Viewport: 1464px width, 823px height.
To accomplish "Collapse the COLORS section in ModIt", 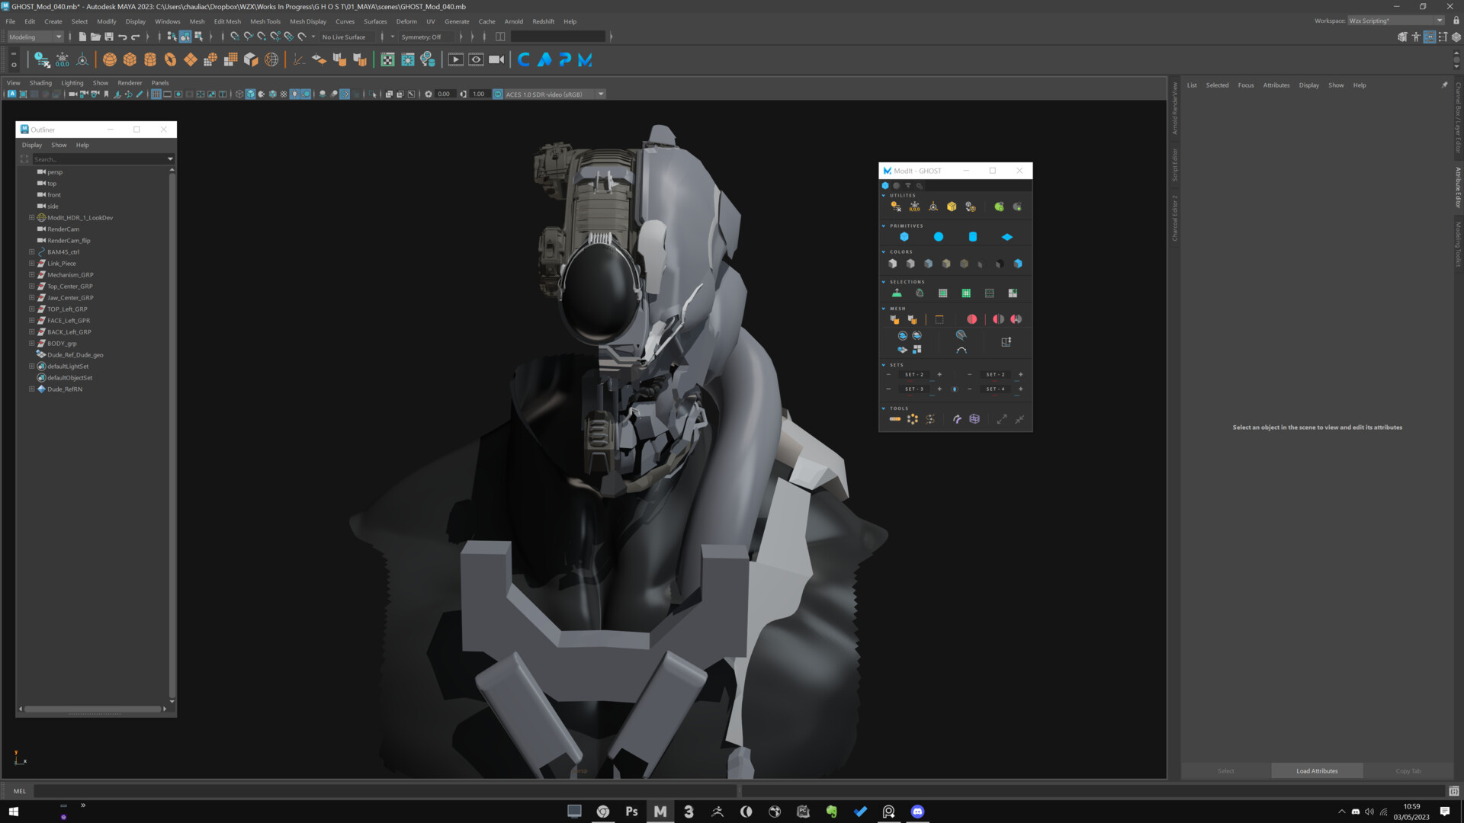I will point(883,251).
